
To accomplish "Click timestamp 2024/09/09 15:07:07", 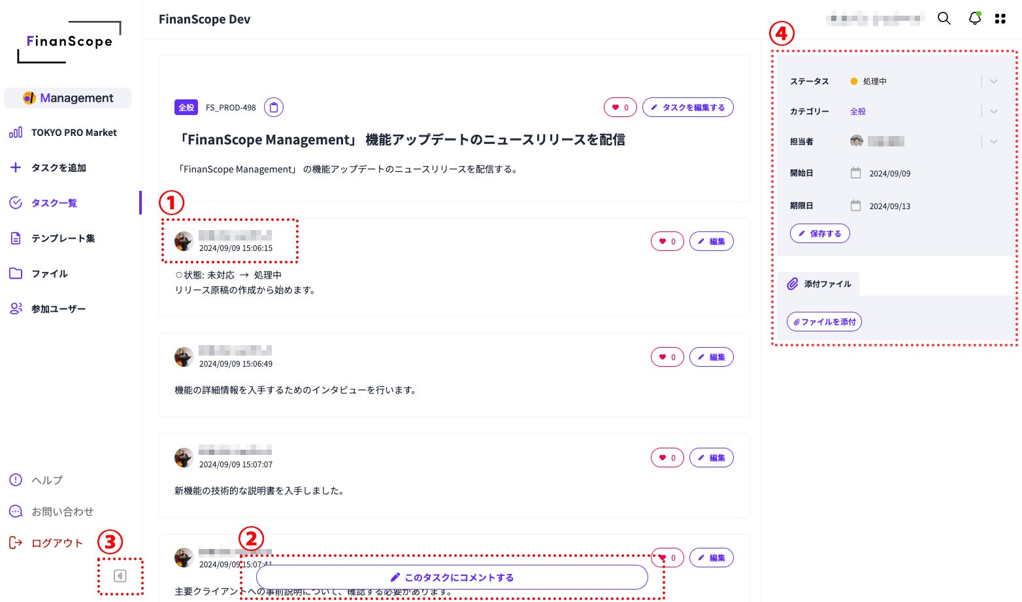I will pos(236,465).
